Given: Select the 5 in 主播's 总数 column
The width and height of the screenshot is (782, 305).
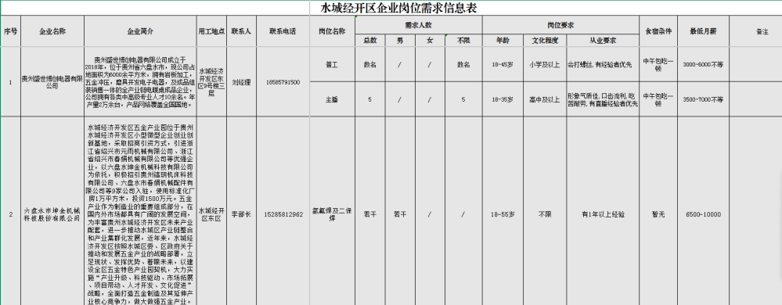Looking at the screenshot, I should (370, 99).
